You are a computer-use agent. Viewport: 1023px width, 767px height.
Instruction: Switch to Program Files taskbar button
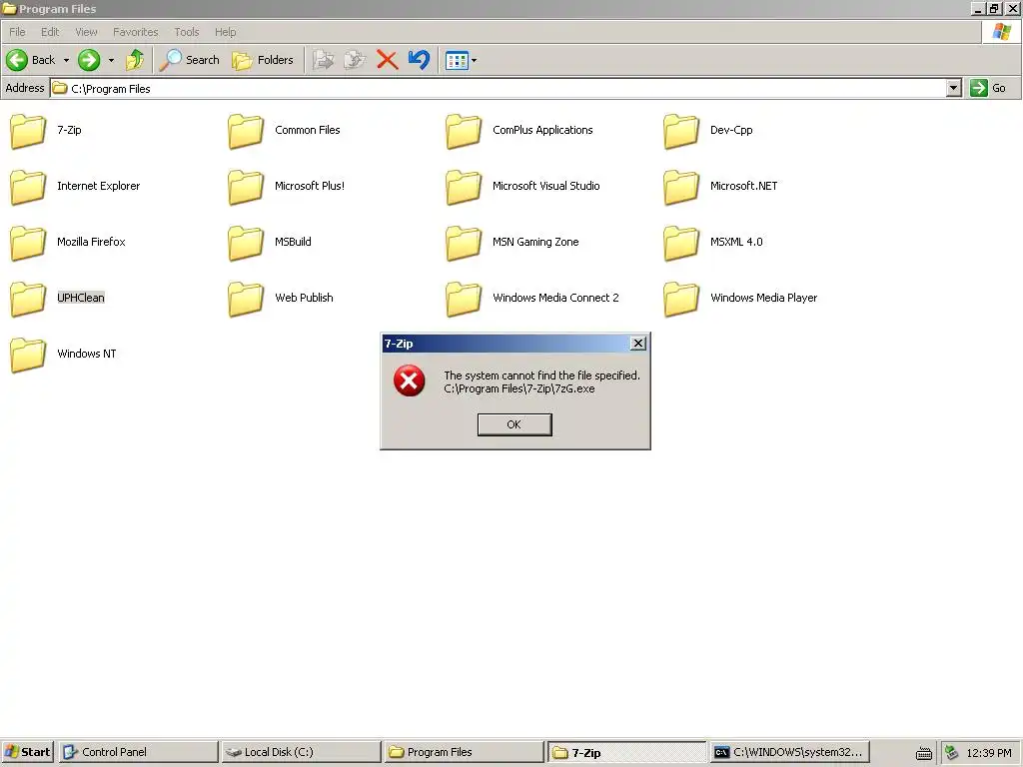[x=464, y=752]
